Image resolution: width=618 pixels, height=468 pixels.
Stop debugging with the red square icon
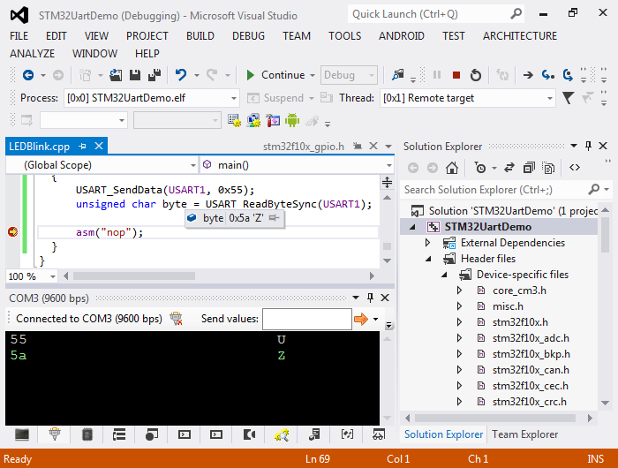[x=456, y=75]
